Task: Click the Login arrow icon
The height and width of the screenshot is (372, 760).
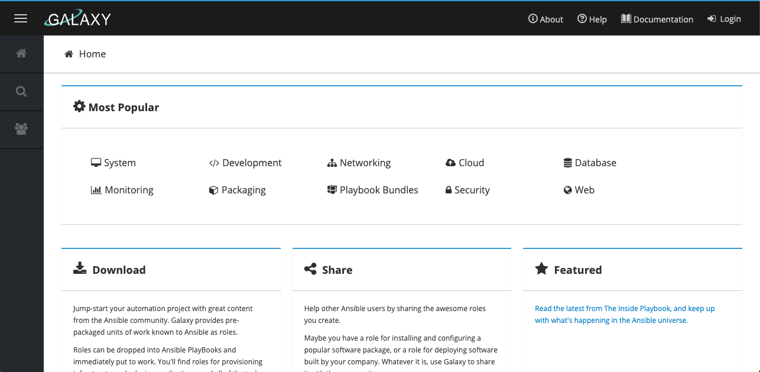Action: coord(712,19)
